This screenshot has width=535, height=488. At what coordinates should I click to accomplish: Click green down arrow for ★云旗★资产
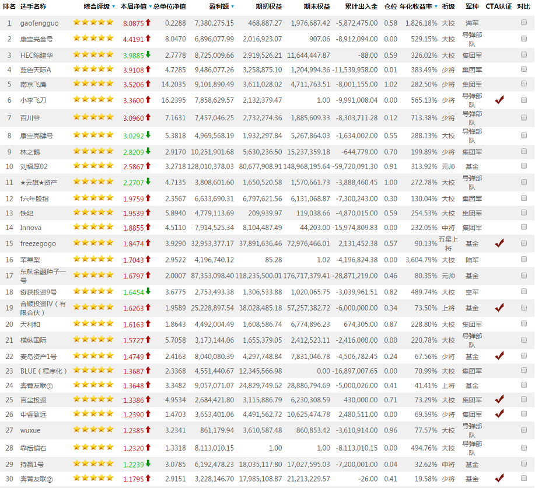pyautogui.click(x=148, y=182)
